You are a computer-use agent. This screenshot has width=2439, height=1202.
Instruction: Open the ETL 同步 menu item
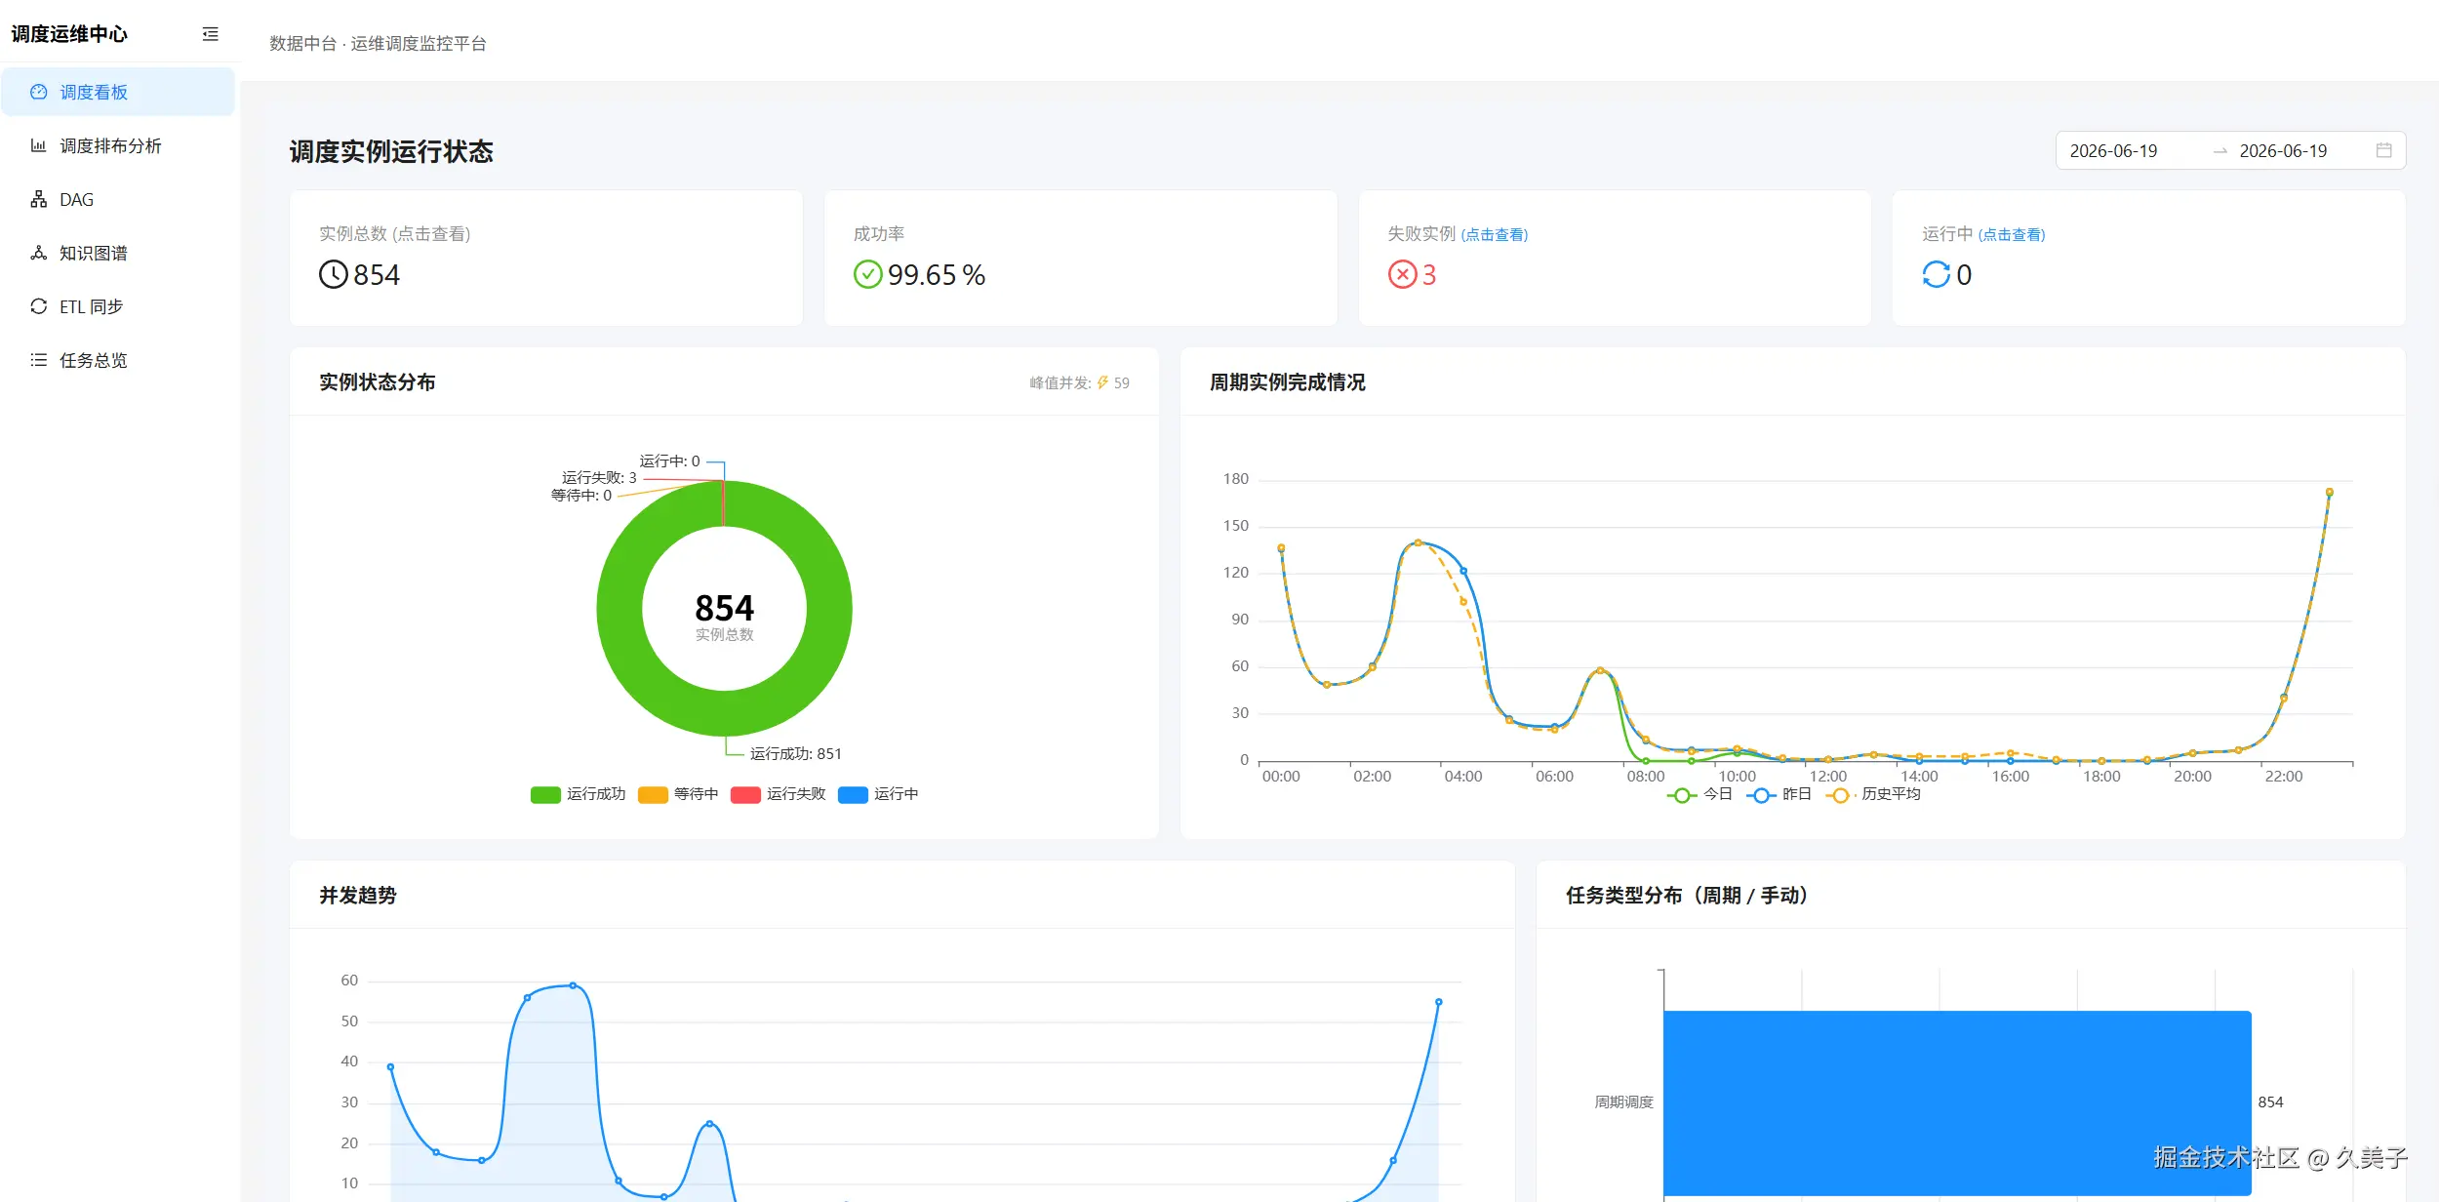[118, 306]
